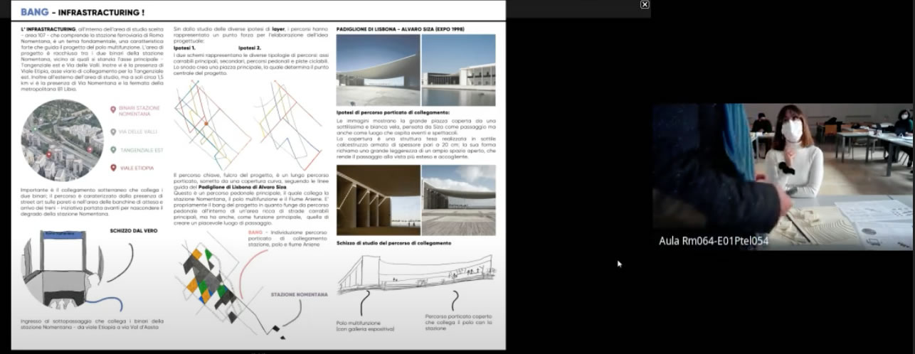Click the BANG - INFRASTRACTURING slide title

pyautogui.click(x=82, y=12)
